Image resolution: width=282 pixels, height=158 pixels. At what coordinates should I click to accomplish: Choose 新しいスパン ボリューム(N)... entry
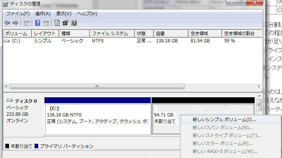tap(231, 128)
